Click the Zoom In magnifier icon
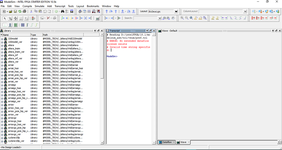The height and width of the screenshot is (150, 282). 182,18
